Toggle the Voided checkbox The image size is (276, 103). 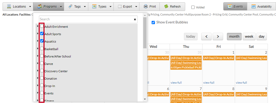tap(193, 7)
